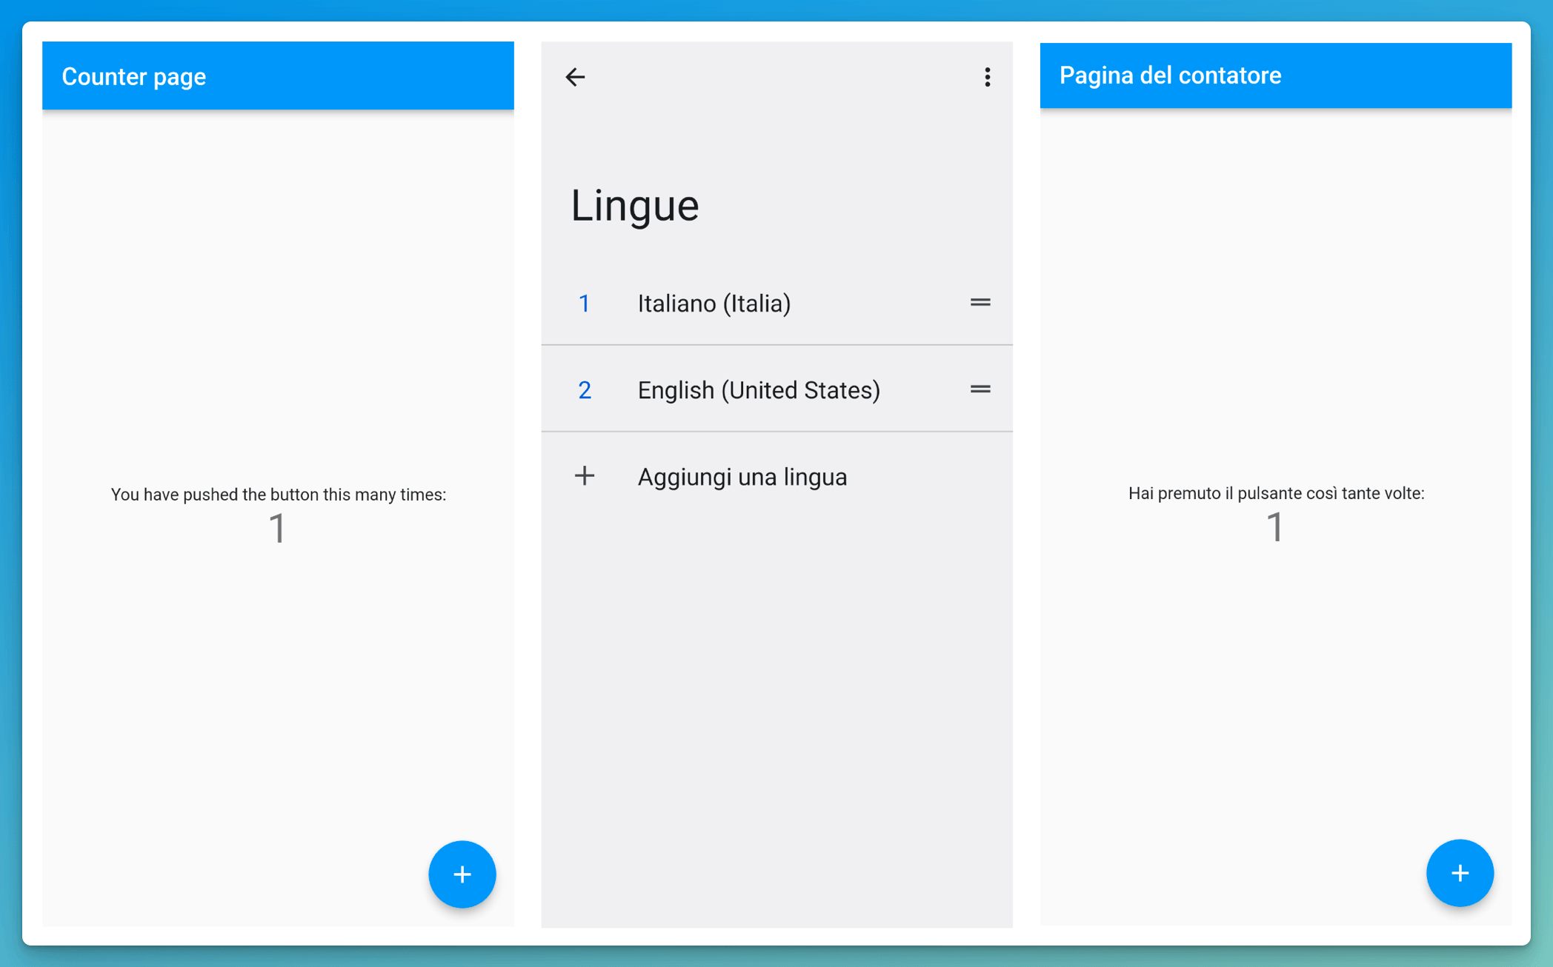
Task: Select the English (United States) language entry
Action: tap(758, 390)
